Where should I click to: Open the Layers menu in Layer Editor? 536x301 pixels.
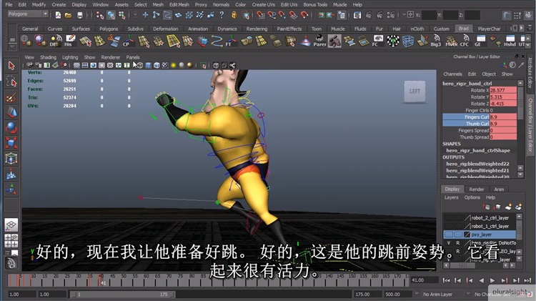click(451, 197)
